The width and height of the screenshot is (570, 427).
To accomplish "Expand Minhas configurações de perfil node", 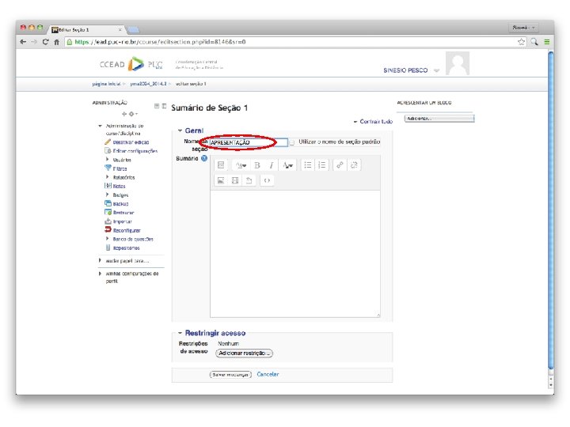I will pyautogui.click(x=100, y=274).
